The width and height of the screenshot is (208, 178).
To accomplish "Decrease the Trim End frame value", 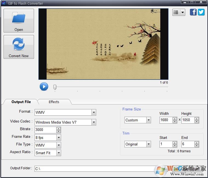I will pyautogui.click(x=196, y=146).
